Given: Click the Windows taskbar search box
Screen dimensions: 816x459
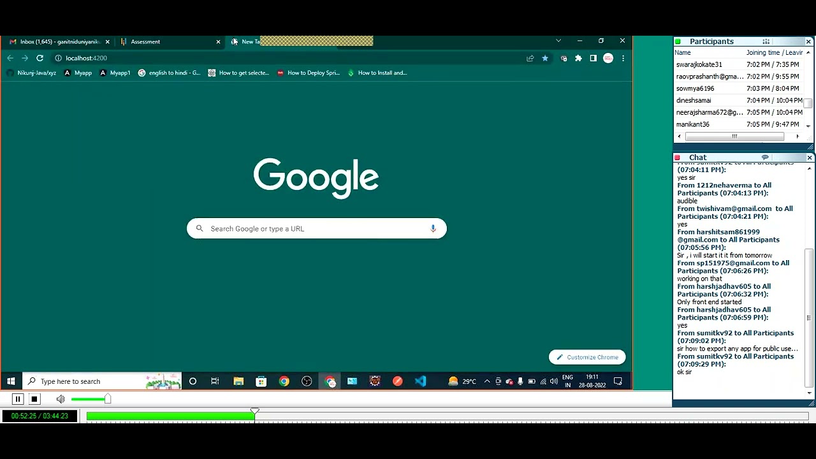Looking at the screenshot, I should (102, 381).
